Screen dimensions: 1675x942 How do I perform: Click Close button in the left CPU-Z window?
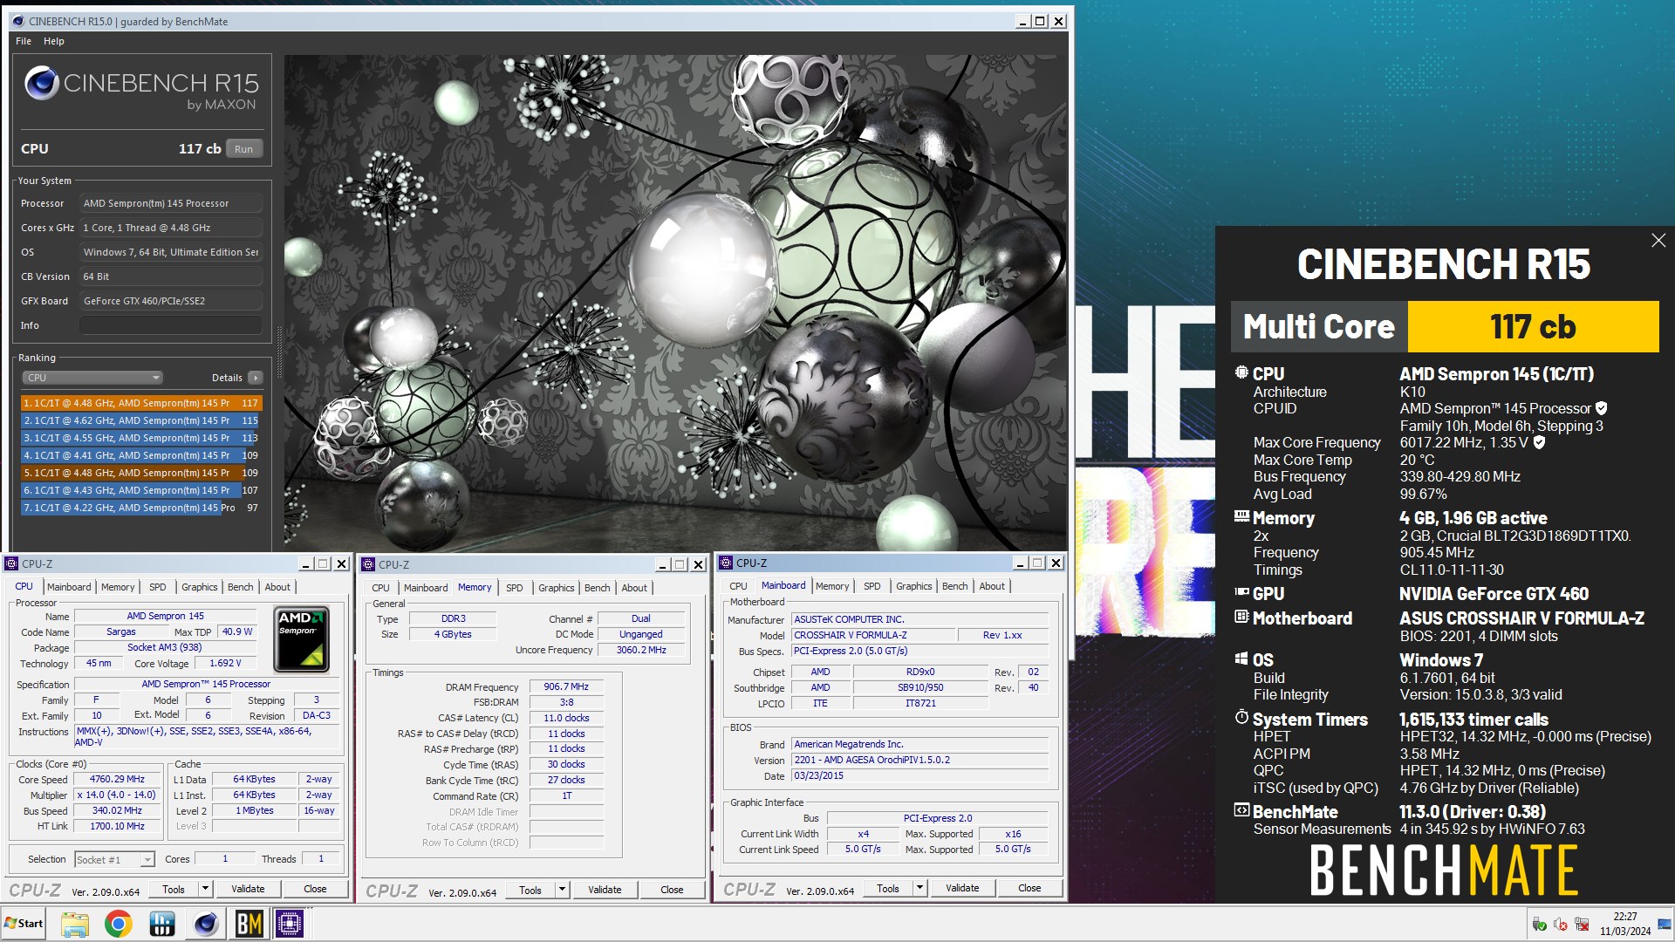(315, 889)
